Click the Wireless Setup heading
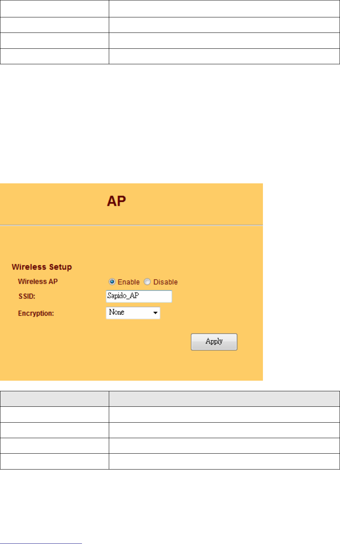This screenshot has width=340, height=544. 42,267
